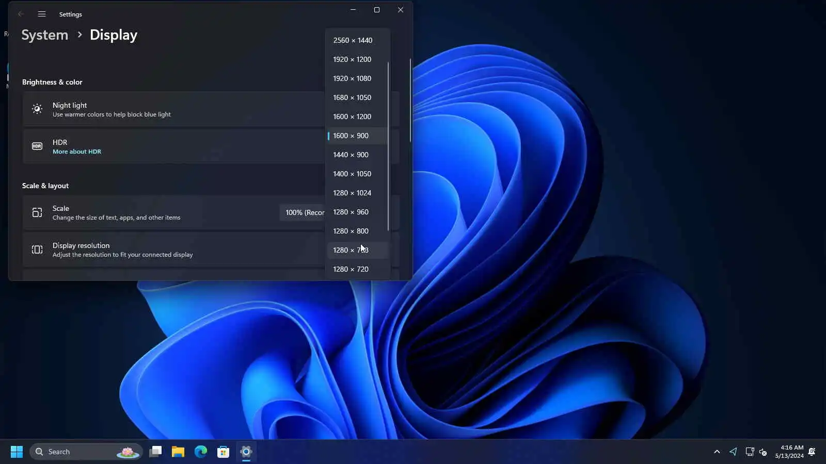Click the Settings page scrollbar
This screenshot has width=826, height=464.
tap(410, 100)
